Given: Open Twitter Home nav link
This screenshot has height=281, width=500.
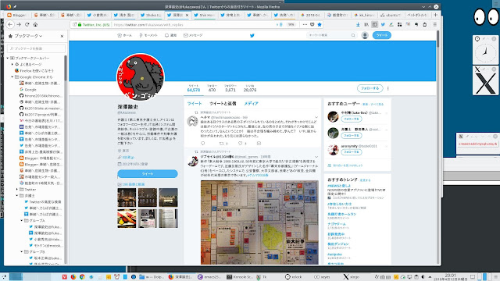Looking at the screenshot, I should (x=124, y=35).
